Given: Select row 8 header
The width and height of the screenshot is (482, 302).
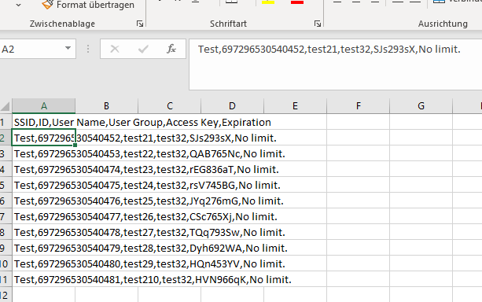Looking at the screenshot, I should tap(6, 232).
